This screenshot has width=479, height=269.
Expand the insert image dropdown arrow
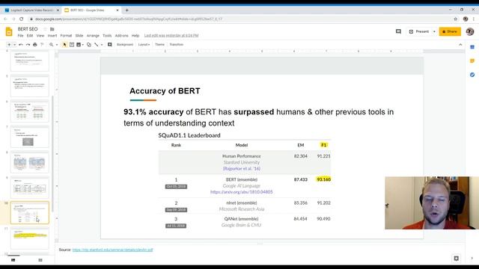[x=83, y=45]
